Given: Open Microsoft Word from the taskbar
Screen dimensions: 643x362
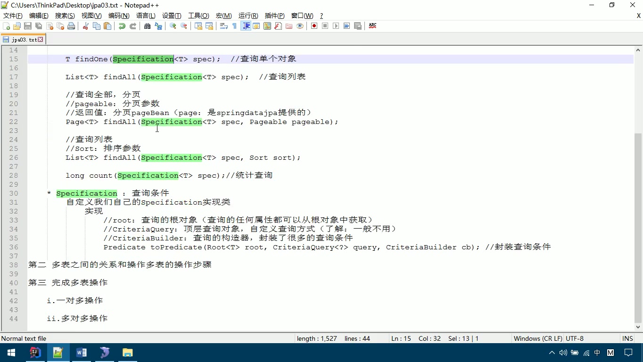Looking at the screenshot, I should pos(82,353).
